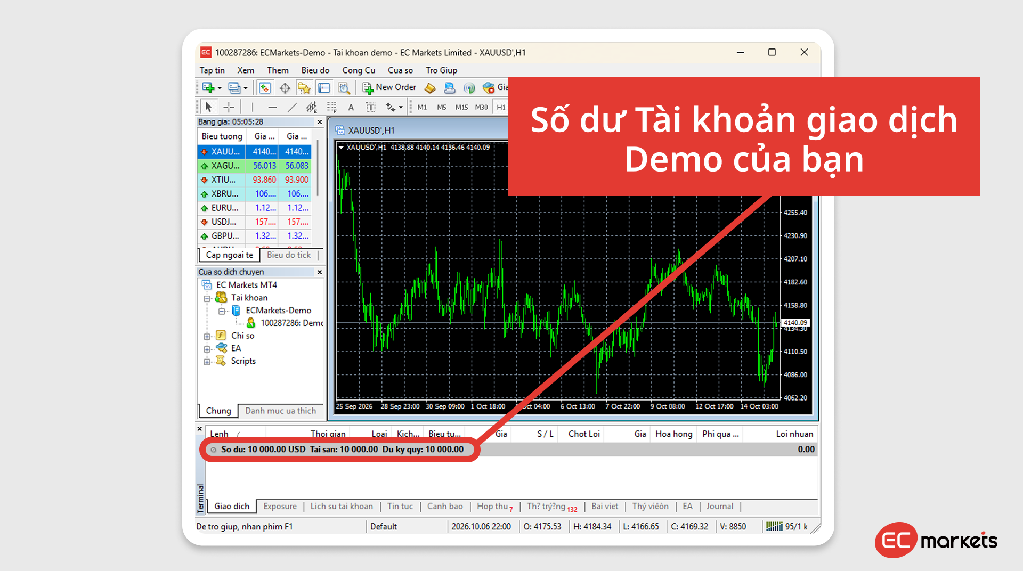
Task: Expand the Chi so tree node
Action: click(207, 337)
